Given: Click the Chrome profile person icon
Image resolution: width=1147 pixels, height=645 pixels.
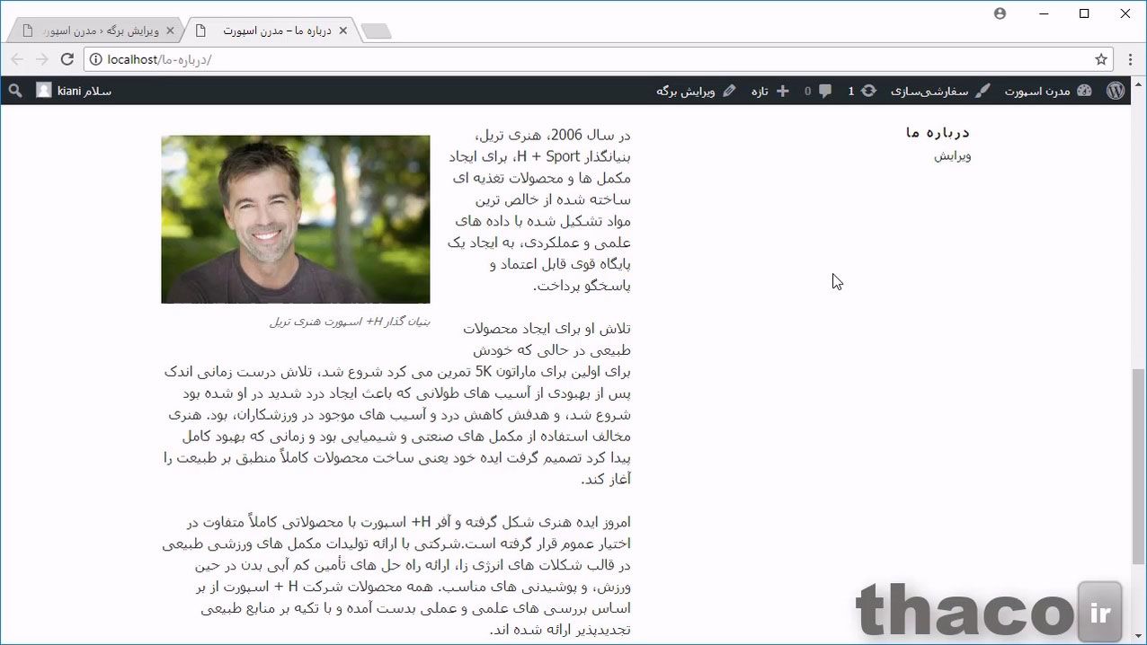Looking at the screenshot, I should (x=1000, y=13).
